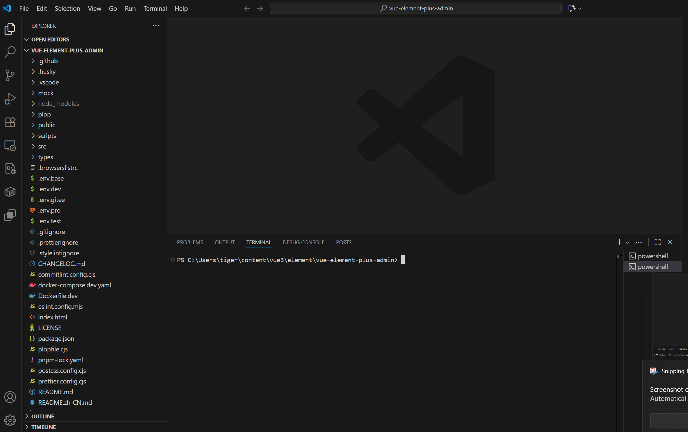
Task: Switch to the TERMINAL tab
Action: (x=259, y=242)
